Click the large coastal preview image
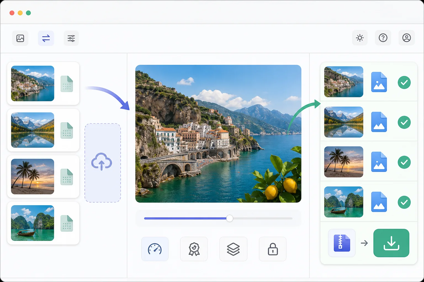 (x=218, y=134)
